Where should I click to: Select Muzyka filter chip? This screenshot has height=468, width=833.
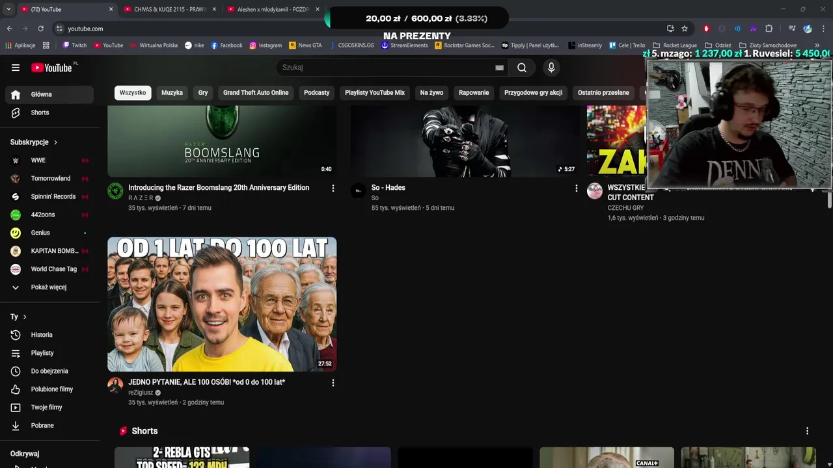coord(172,93)
